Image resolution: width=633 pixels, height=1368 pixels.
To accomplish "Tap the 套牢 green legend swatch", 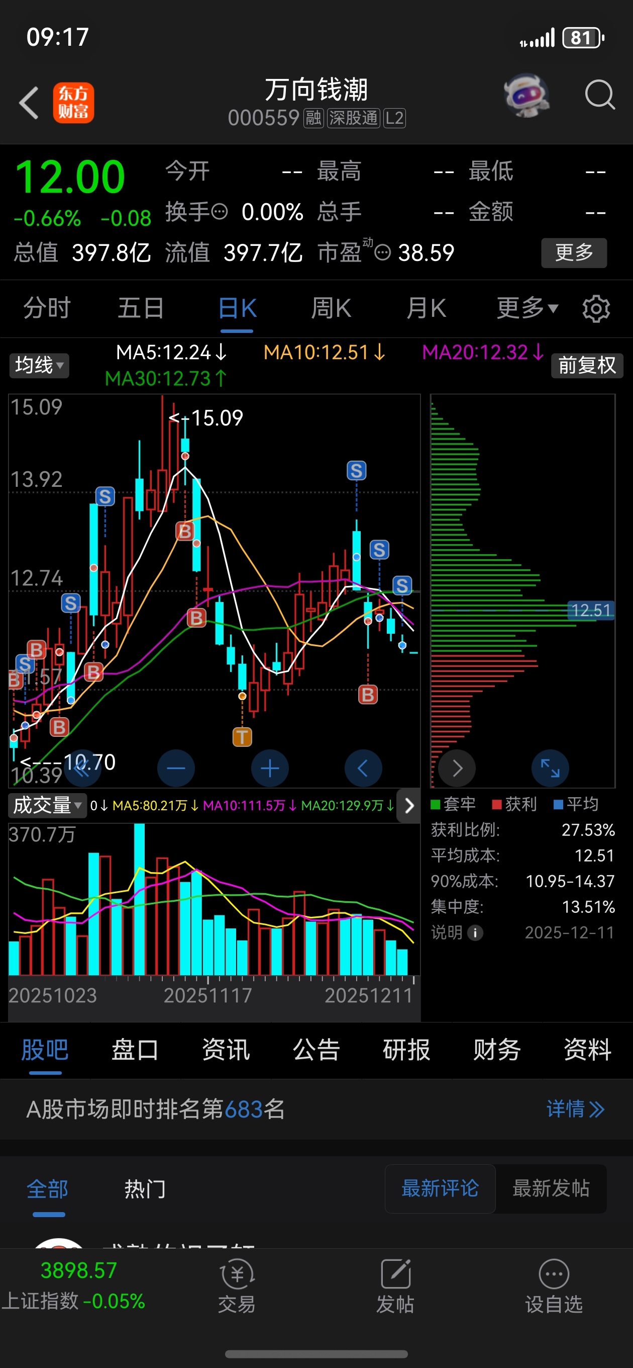I will pos(435,804).
